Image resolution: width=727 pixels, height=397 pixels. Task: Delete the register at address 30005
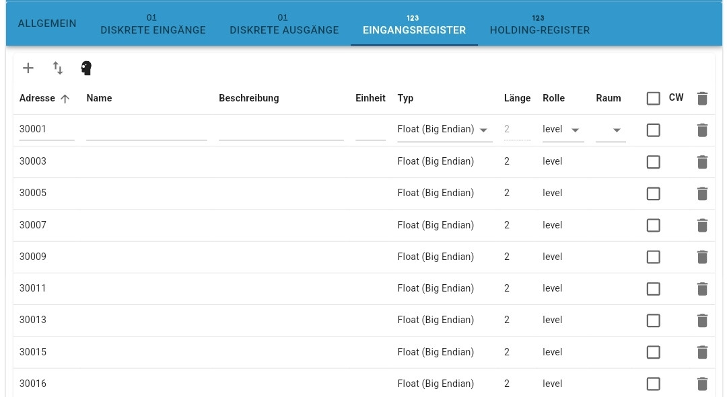[x=702, y=193]
